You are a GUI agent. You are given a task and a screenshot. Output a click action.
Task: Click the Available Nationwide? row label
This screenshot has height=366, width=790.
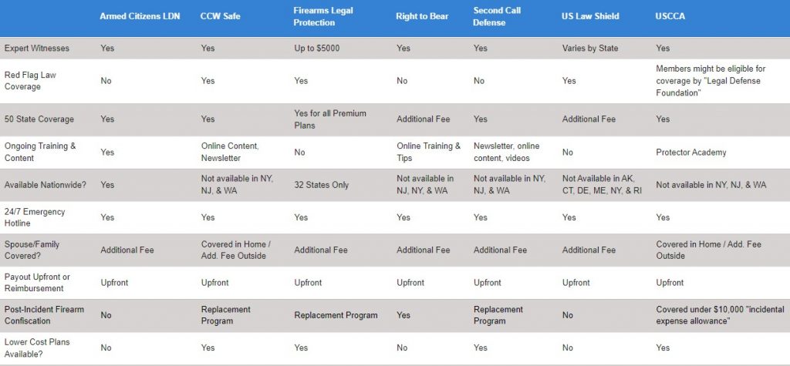[x=46, y=185]
